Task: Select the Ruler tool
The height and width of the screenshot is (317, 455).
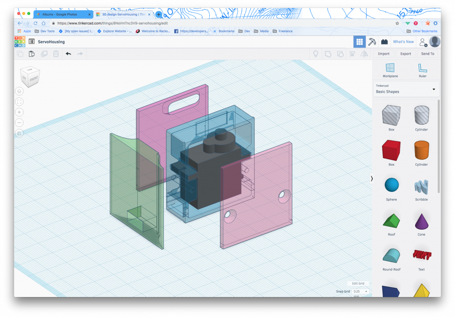Action: point(422,68)
